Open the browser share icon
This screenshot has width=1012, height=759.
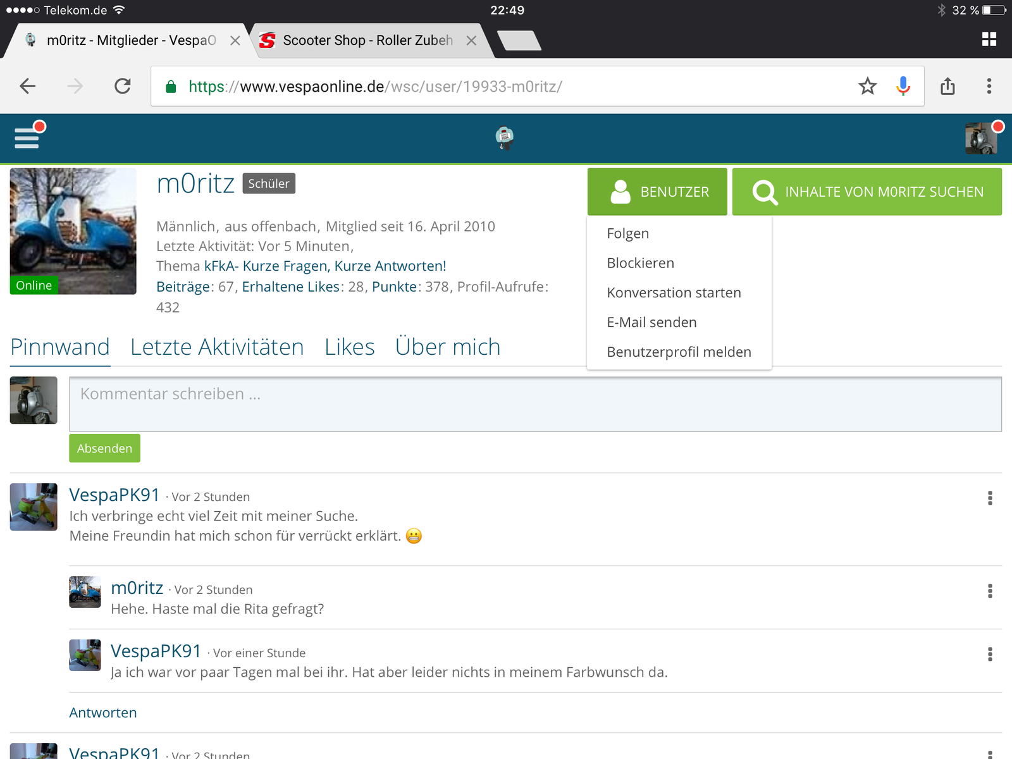click(x=947, y=86)
